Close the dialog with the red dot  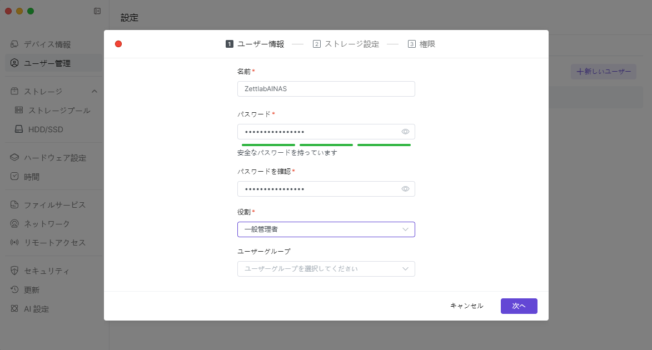[x=118, y=44]
